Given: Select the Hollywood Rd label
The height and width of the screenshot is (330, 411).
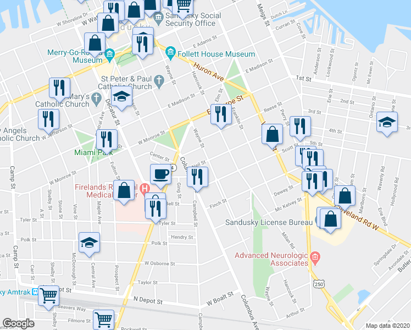Looking at the screenshot, I should (x=394, y=191).
